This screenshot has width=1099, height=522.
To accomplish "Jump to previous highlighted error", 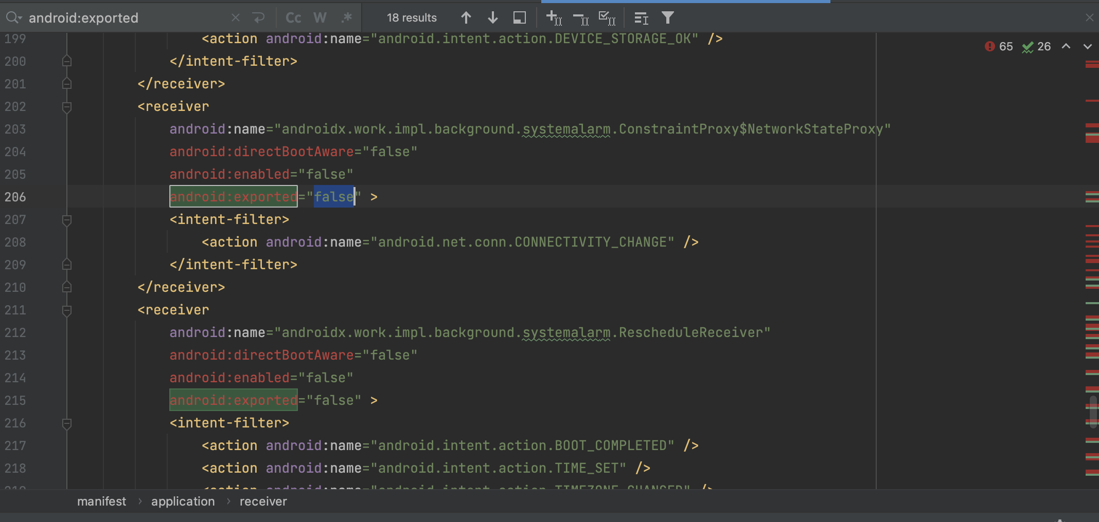I will pos(1066,46).
